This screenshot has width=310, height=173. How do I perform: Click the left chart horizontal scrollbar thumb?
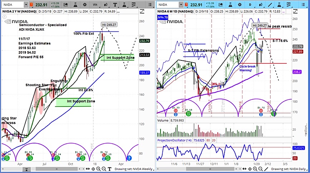pyautogui.click(x=56, y=169)
